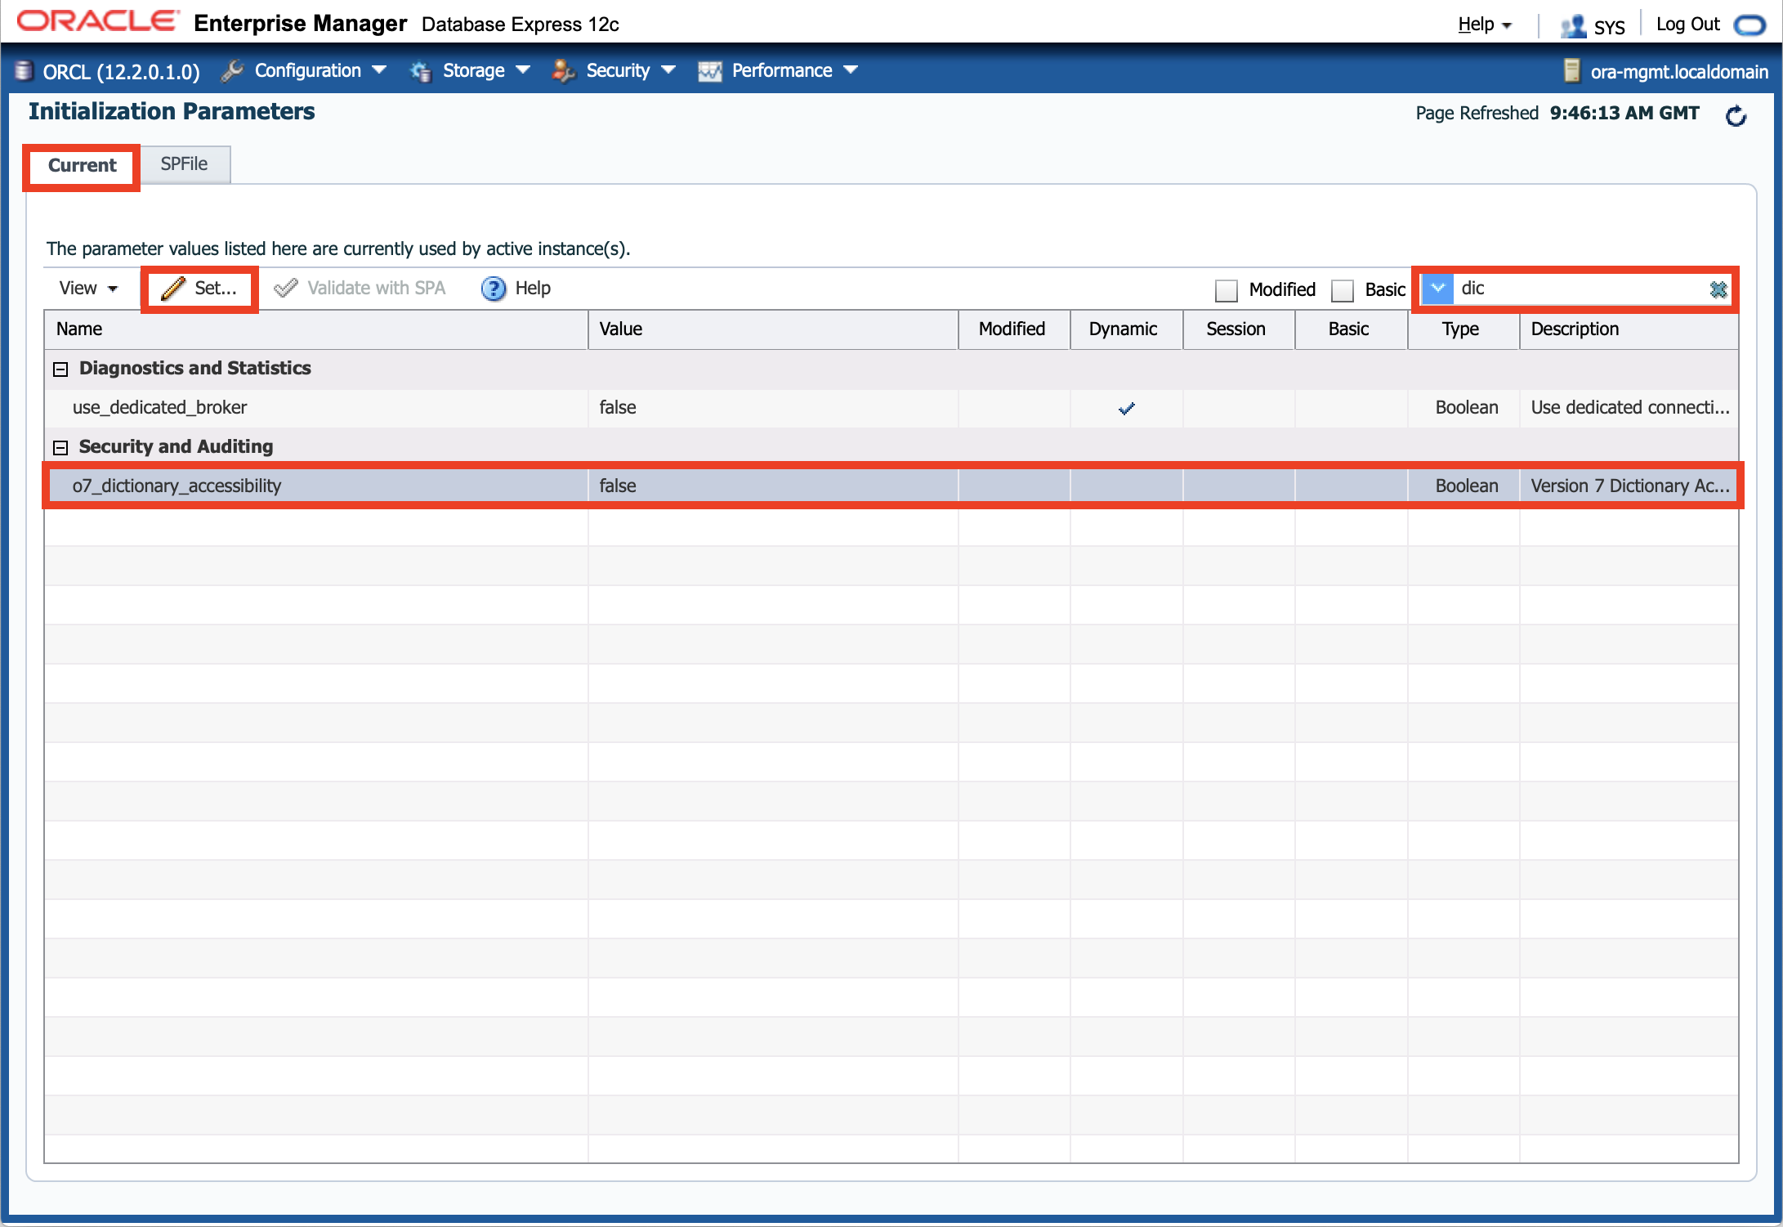Click the Performance chart icon
Screen dimensions: 1783x1227
coord(709,71)
